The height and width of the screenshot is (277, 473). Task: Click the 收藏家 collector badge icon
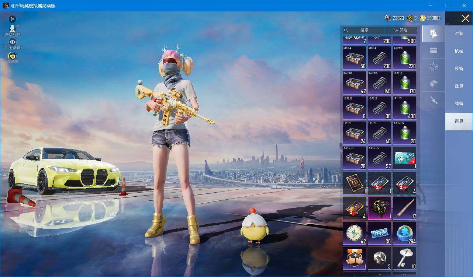[x=13, y=56]
